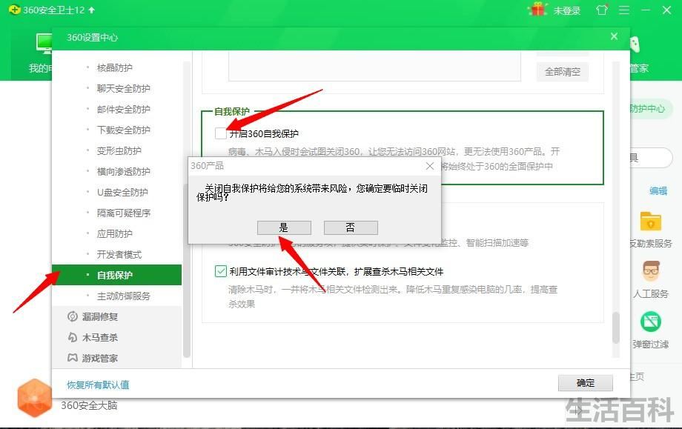This screenshot has width=682, height=429.
Task: Click the text box beside 全部清空
Action: pyautogui.click(x=374, y=66)
